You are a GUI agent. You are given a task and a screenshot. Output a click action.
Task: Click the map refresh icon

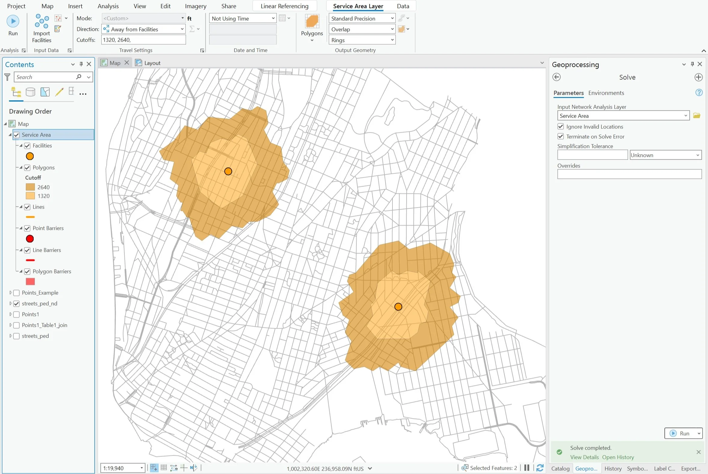click(x=540, y=468)
